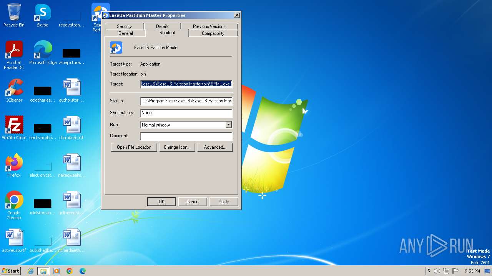Select the FileZilla Client desktop icon
The width and height of the screenshot is (492, 276).
[14, 128]
